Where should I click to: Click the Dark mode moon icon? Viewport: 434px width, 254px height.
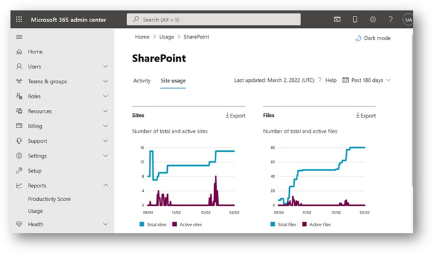[358, 38]
